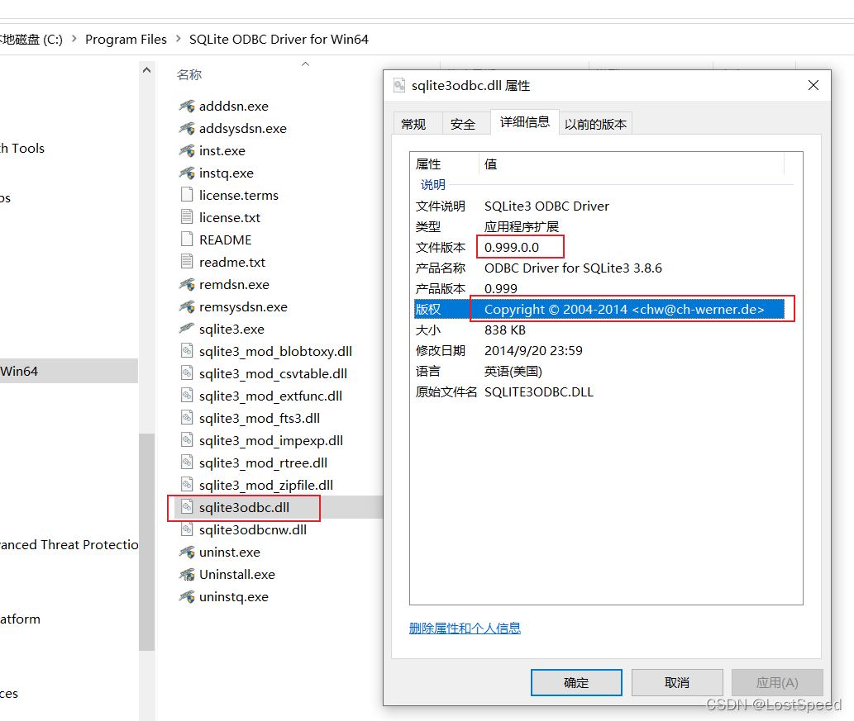The width and height of the screenshot is (854, 721).
Task: Click the sqlite3odbcnw.dll file icon
Action: (187, 529)
